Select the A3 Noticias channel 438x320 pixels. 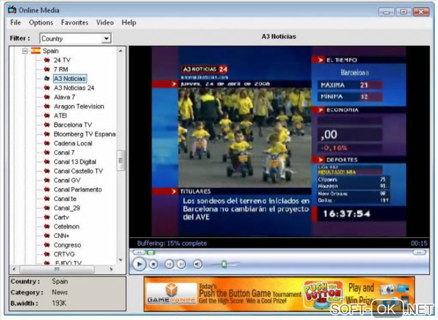click(x=70, y=79)
